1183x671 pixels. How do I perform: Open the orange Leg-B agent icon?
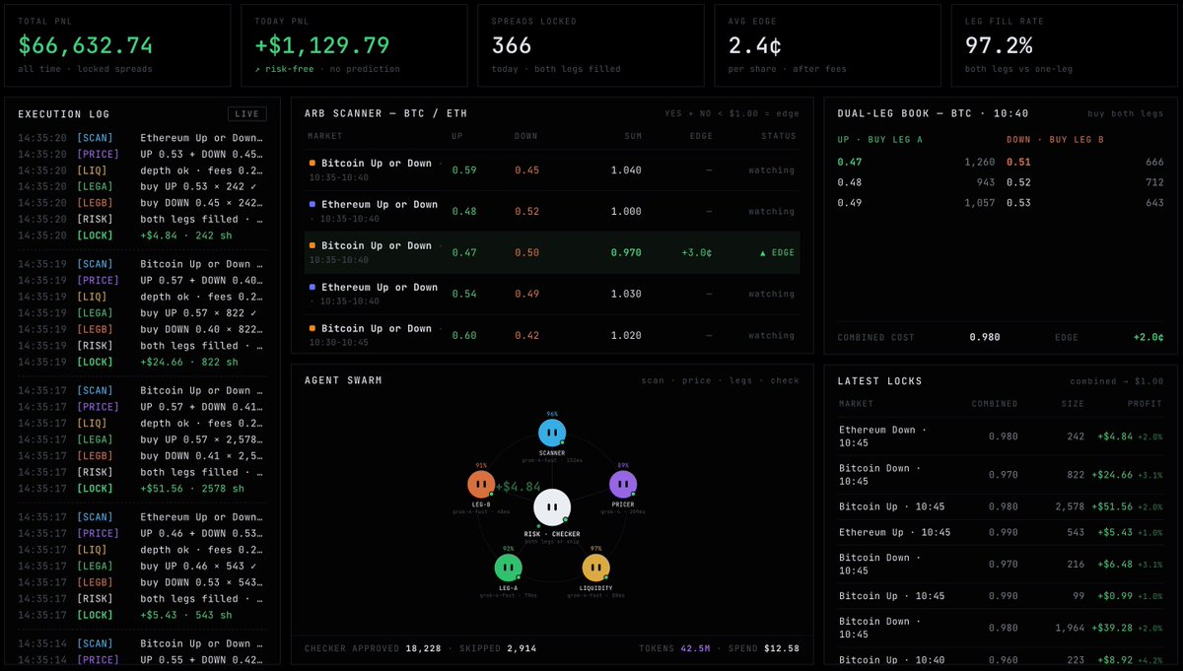coord(481,485)
